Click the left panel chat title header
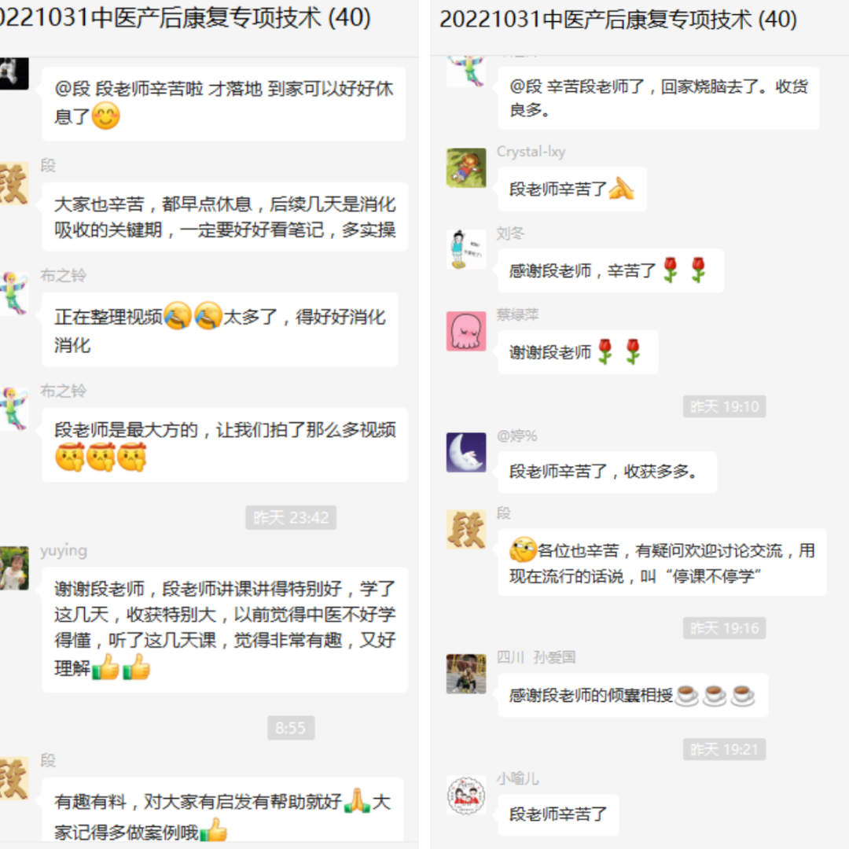This screenshot has width=849, height=849. (x=184, y=18)
